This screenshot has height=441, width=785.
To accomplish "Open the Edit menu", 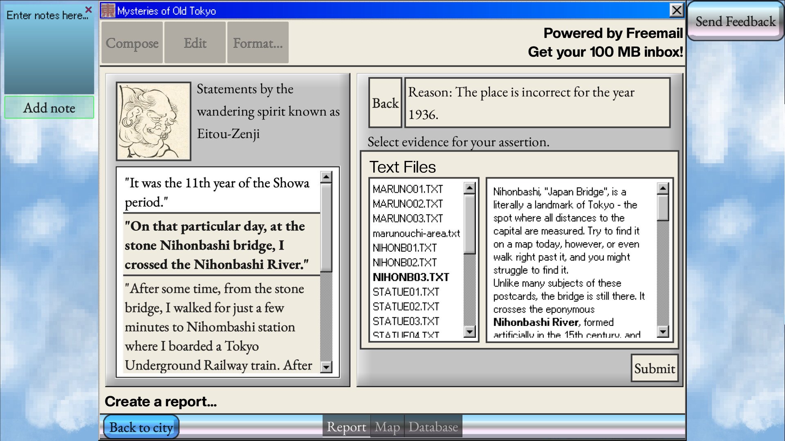I will tap(195, 43).
